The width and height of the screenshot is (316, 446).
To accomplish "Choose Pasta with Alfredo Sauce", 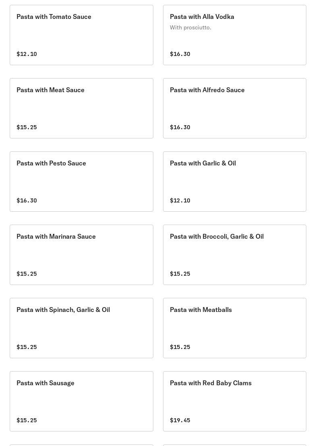I will click(234, 108).
